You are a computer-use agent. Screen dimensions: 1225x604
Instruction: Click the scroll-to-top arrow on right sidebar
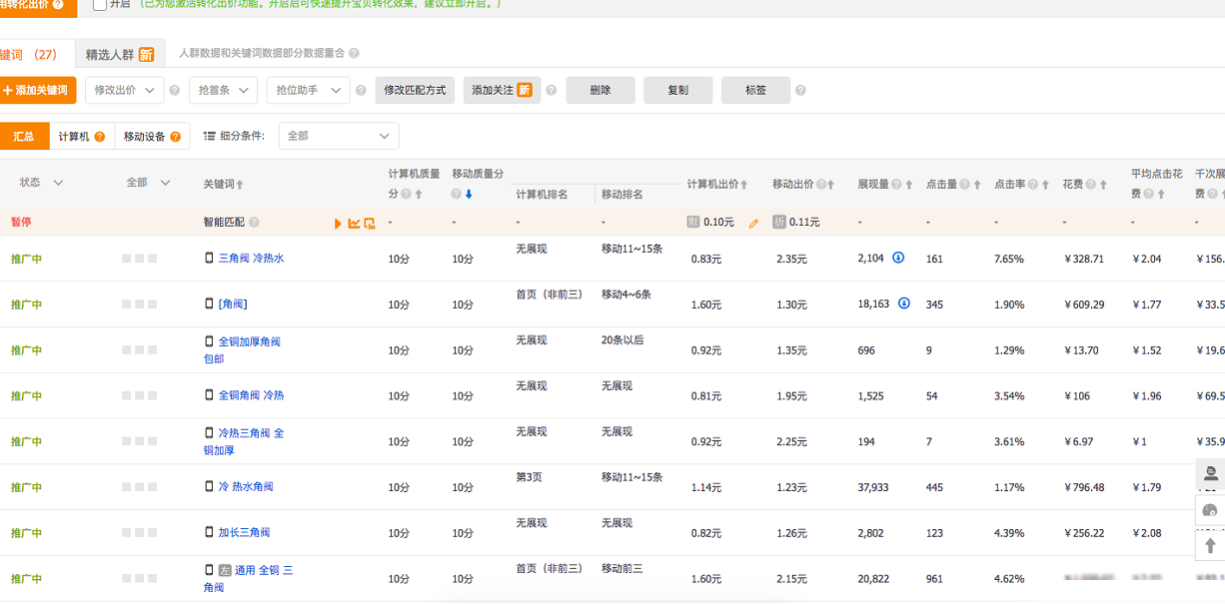coord(1210,545)
